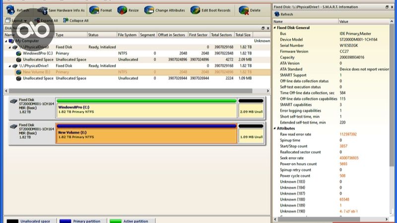This screenshot has width=397, height=223.
Task: Click the Format tool icon
Action: tap(94, 10)
